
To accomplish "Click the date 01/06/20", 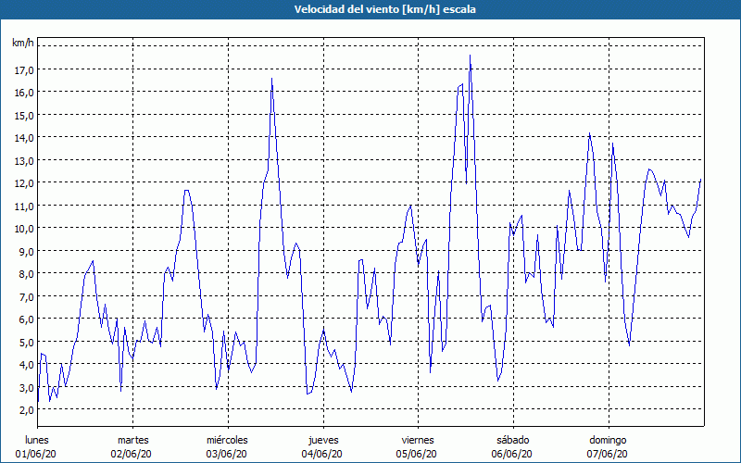I will (x=36, y=454).
